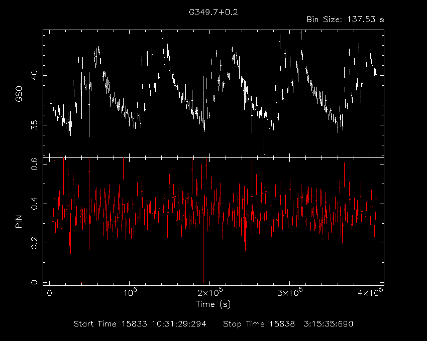Select the GSO axis label

pyautogui.click(x=19, y=94)
